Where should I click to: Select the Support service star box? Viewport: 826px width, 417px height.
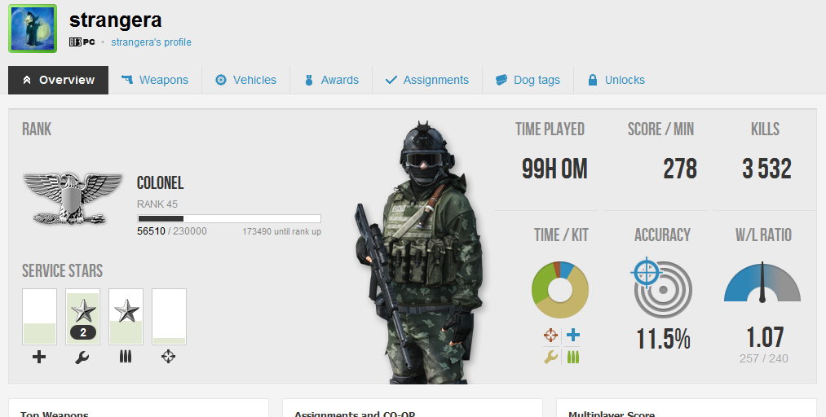[x=126, y=317]
